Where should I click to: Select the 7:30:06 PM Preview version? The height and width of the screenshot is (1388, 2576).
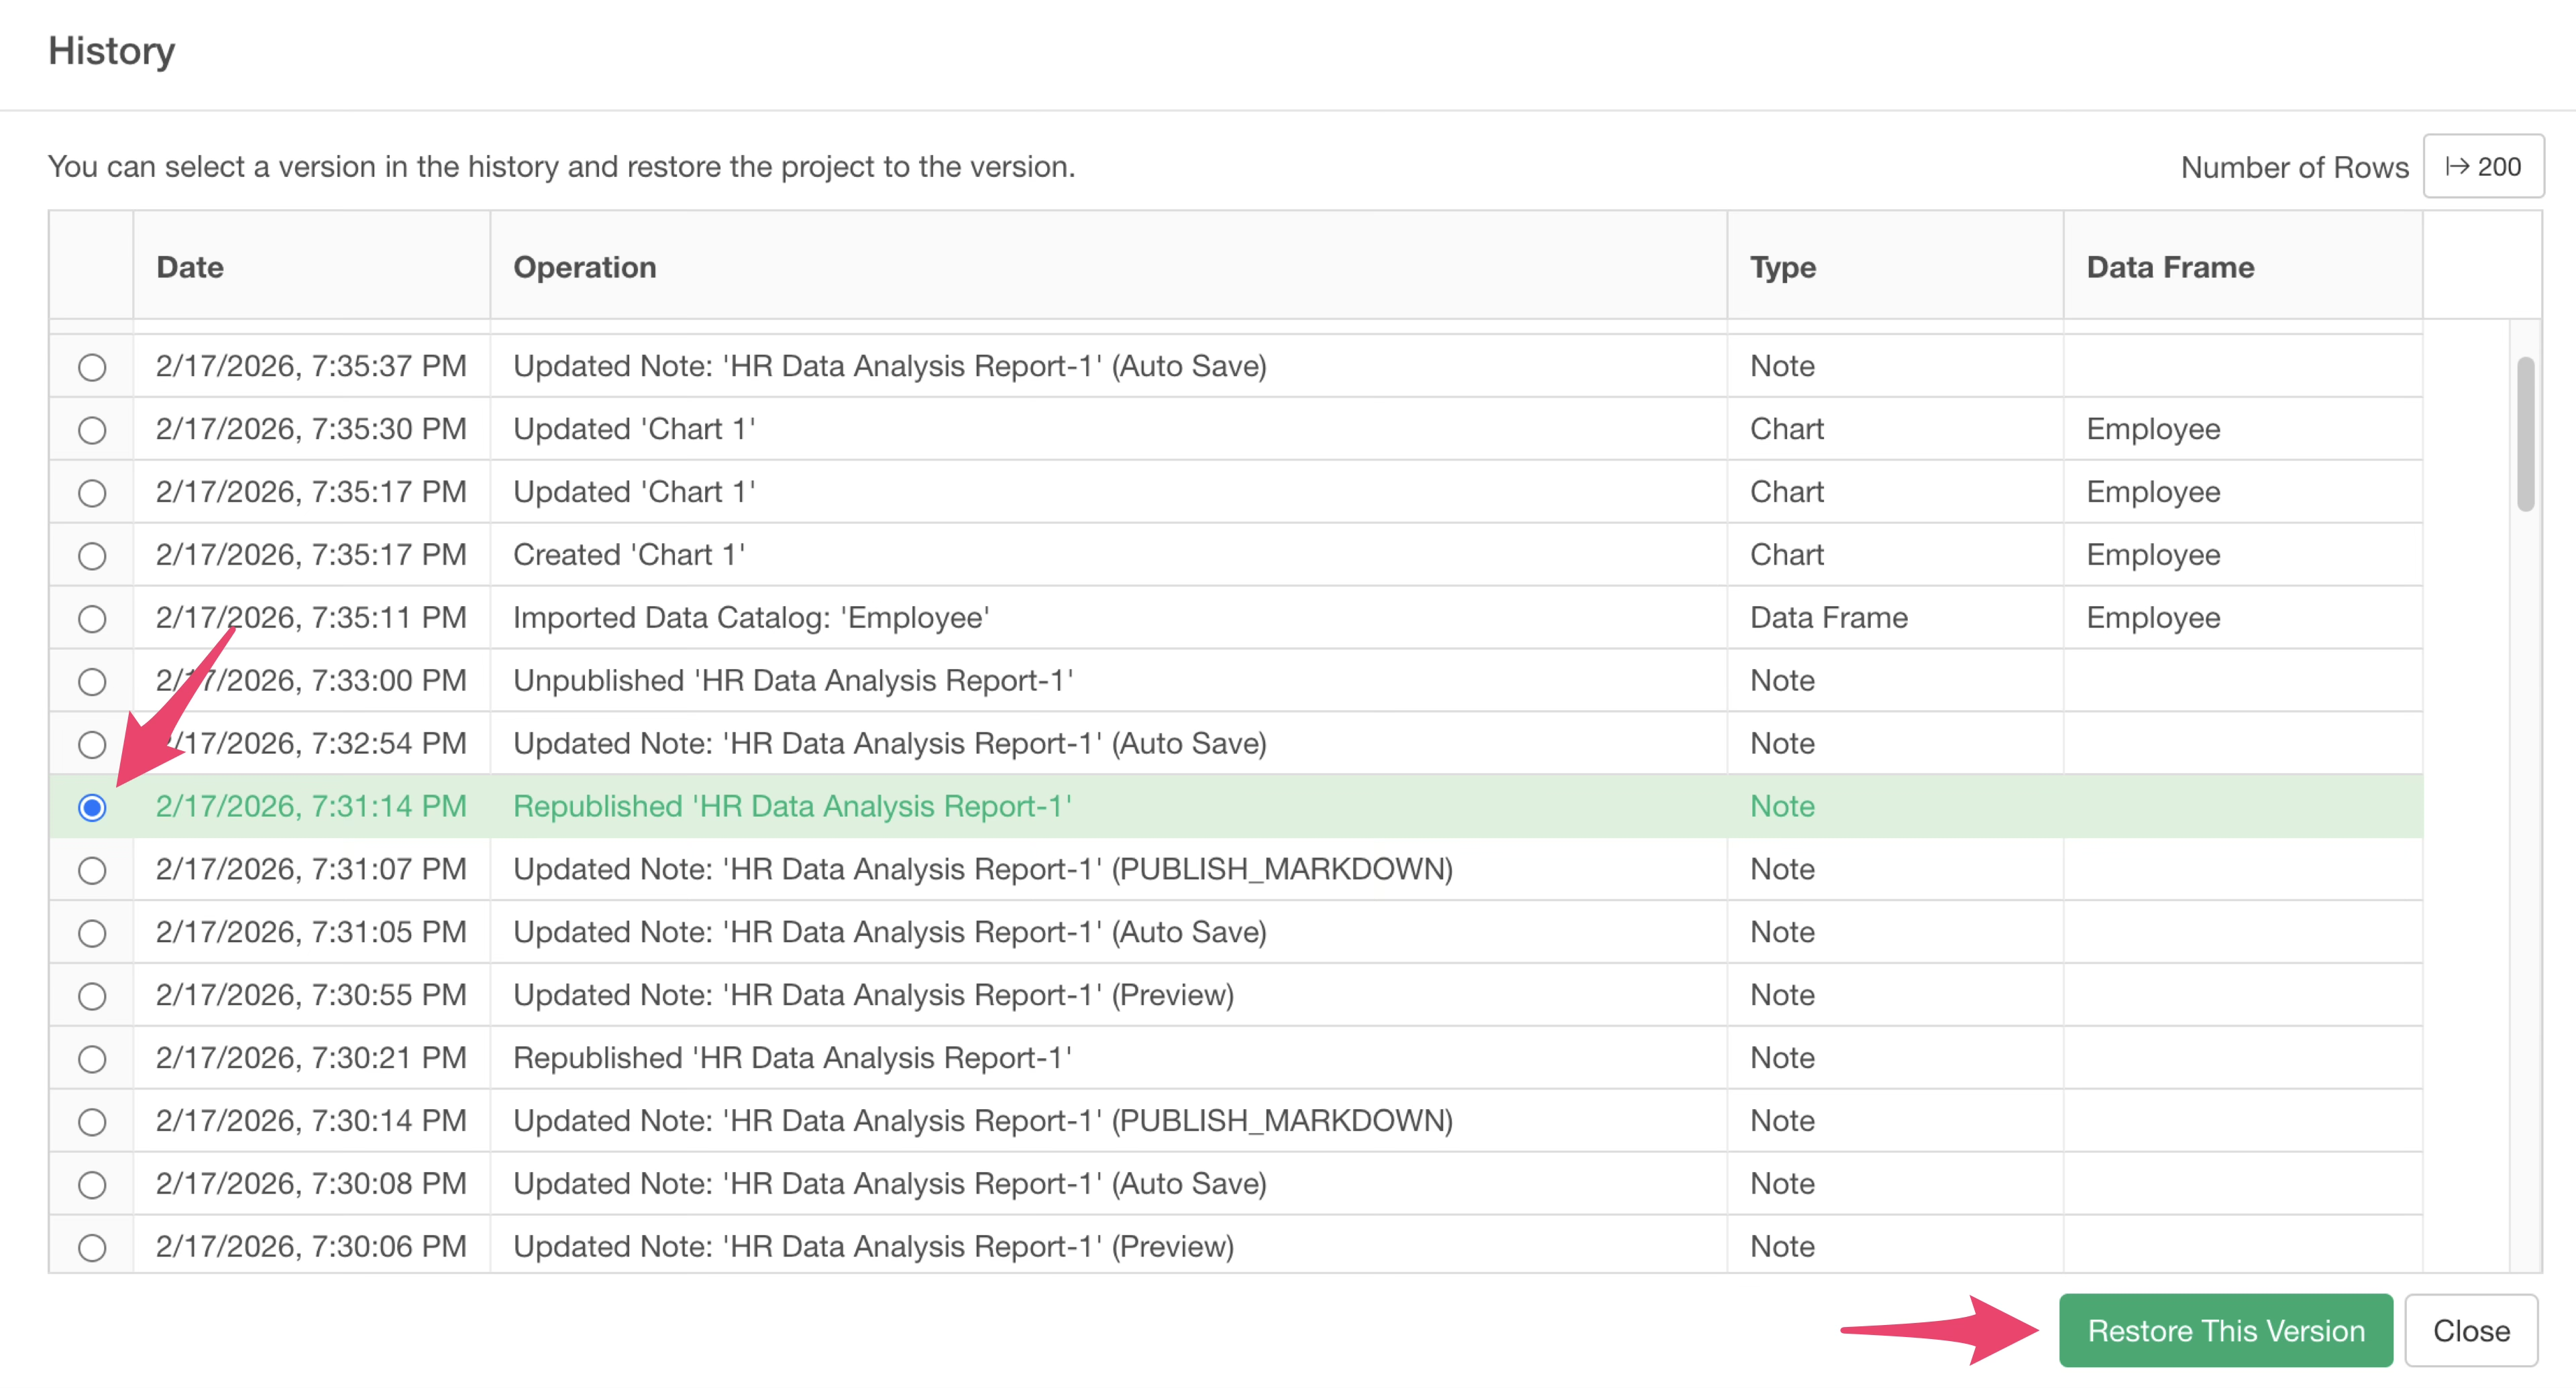point(92,1248)
